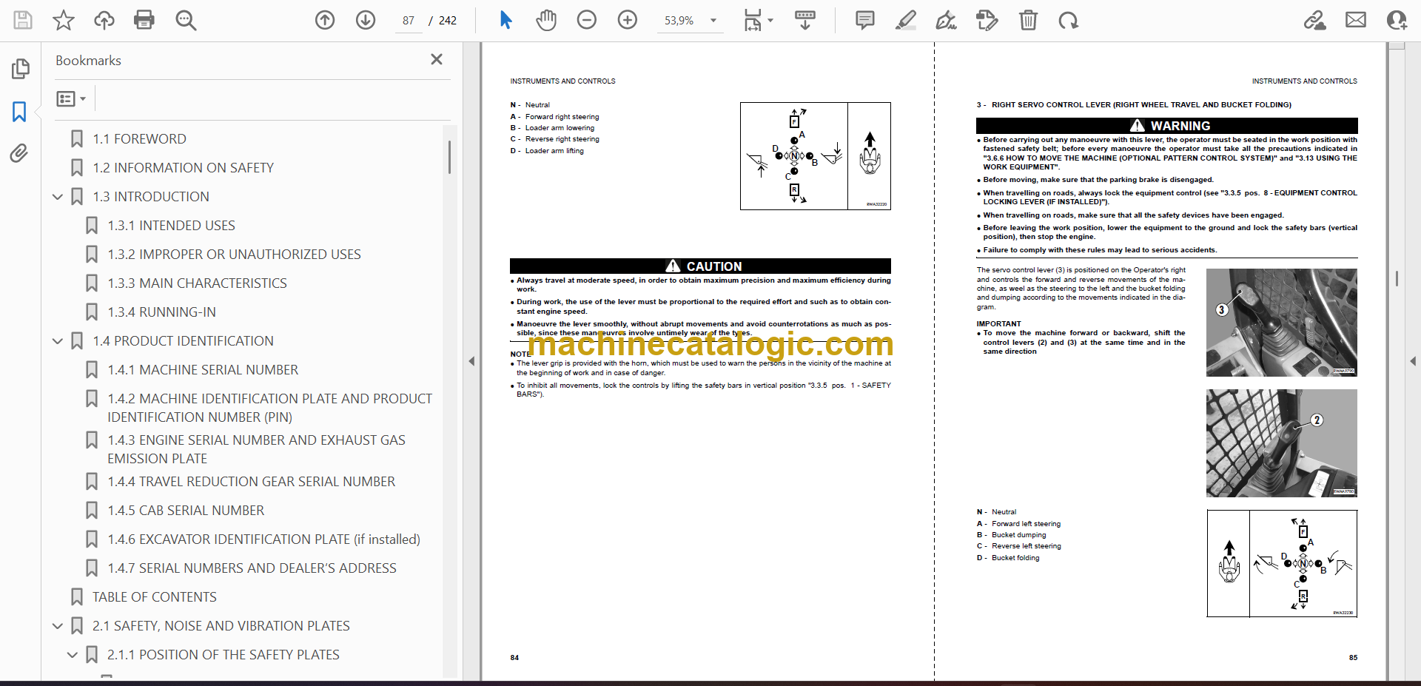Upload file to cloud icon

point(104,20)
